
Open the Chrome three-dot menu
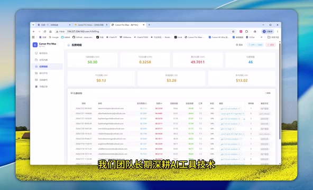278,32
